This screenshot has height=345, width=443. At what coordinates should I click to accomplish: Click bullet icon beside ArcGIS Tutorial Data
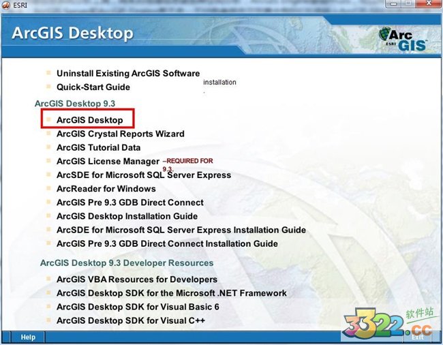48,147
